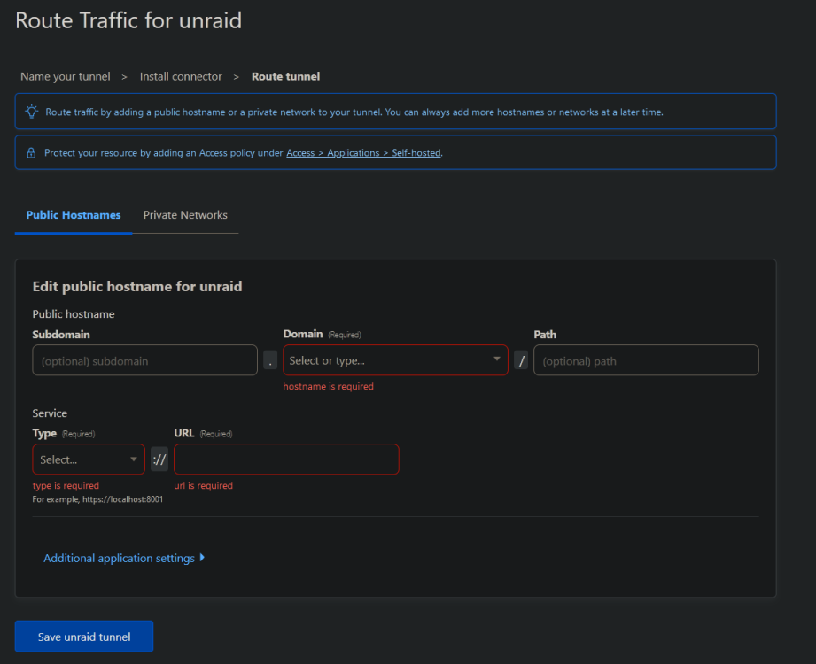
Task: Click the Name your tunnel breadcrumb step
Action: [65, 76]
